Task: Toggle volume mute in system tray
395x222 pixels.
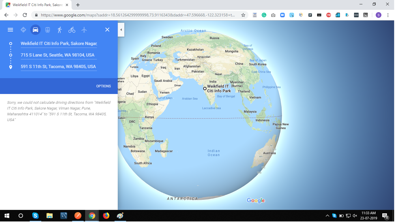Action: pos(355,216)
